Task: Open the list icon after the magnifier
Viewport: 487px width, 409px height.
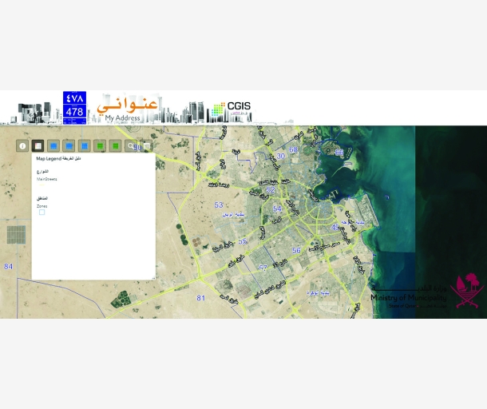Action: click(147, 145)
